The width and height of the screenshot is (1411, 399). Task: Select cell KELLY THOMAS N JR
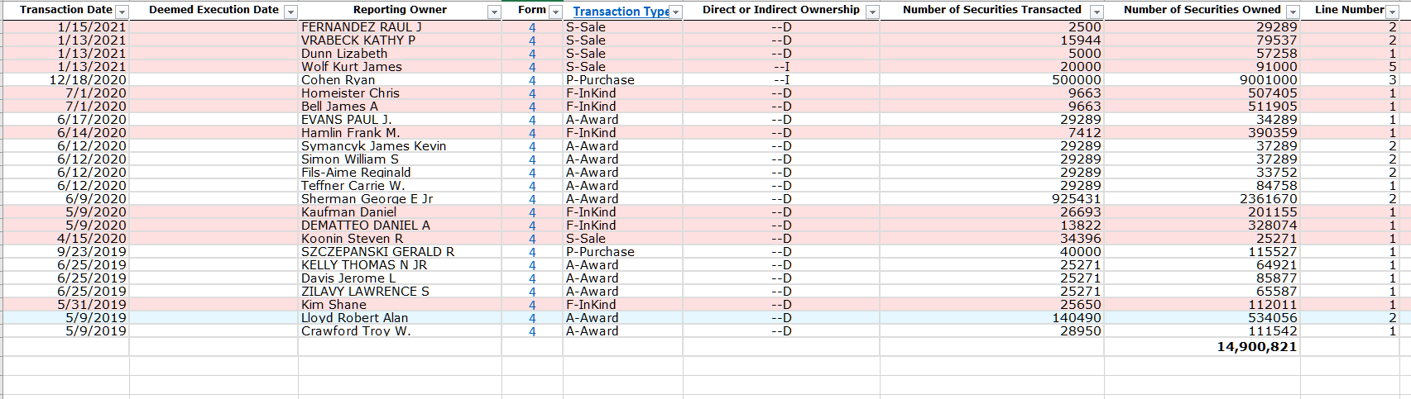(400, 265)
